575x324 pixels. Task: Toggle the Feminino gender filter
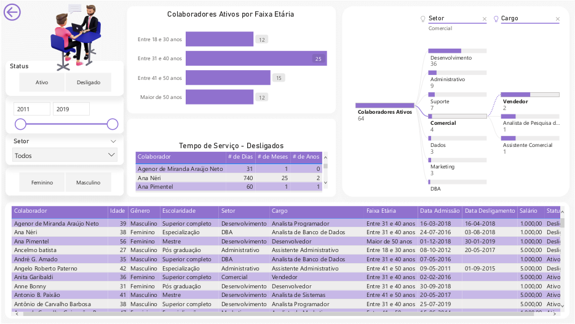pos(42,183)
